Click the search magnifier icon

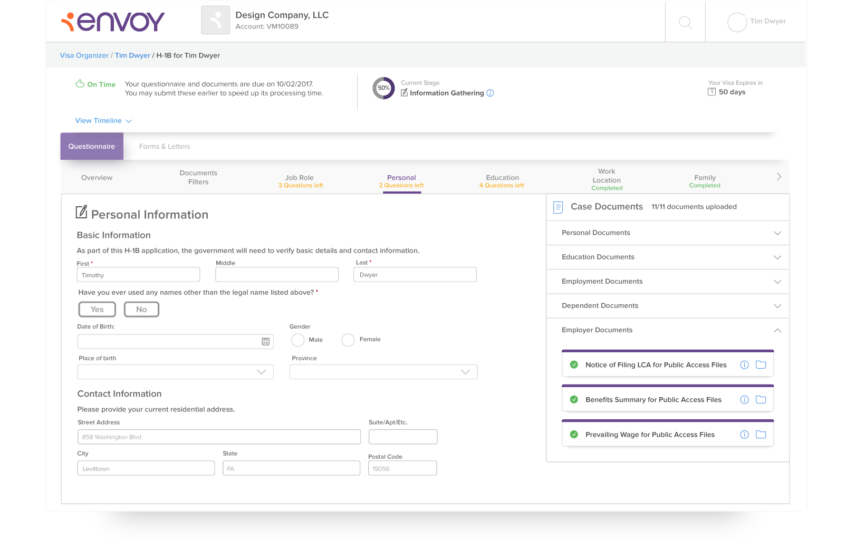click(x=685, y=22)
